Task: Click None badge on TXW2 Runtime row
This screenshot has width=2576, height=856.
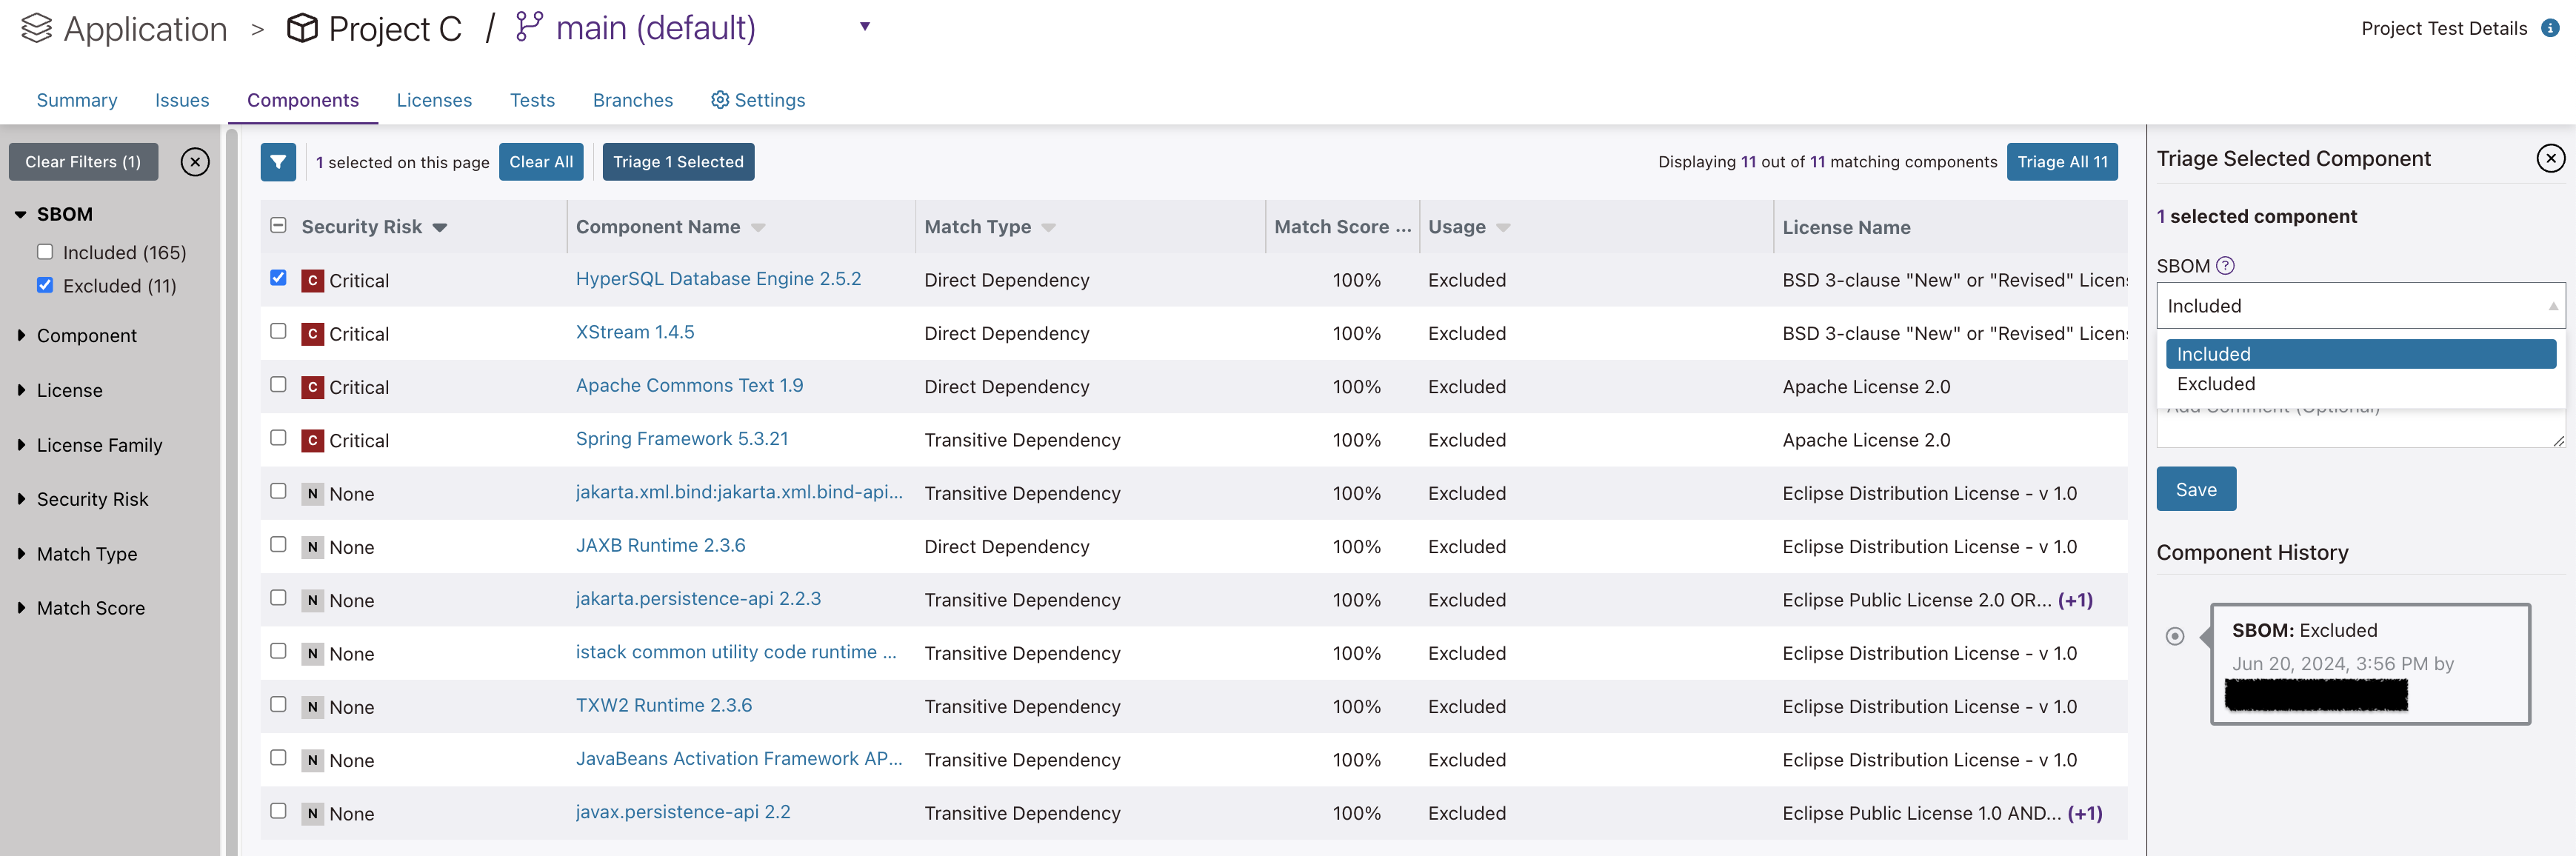Action: coord(313,707)
